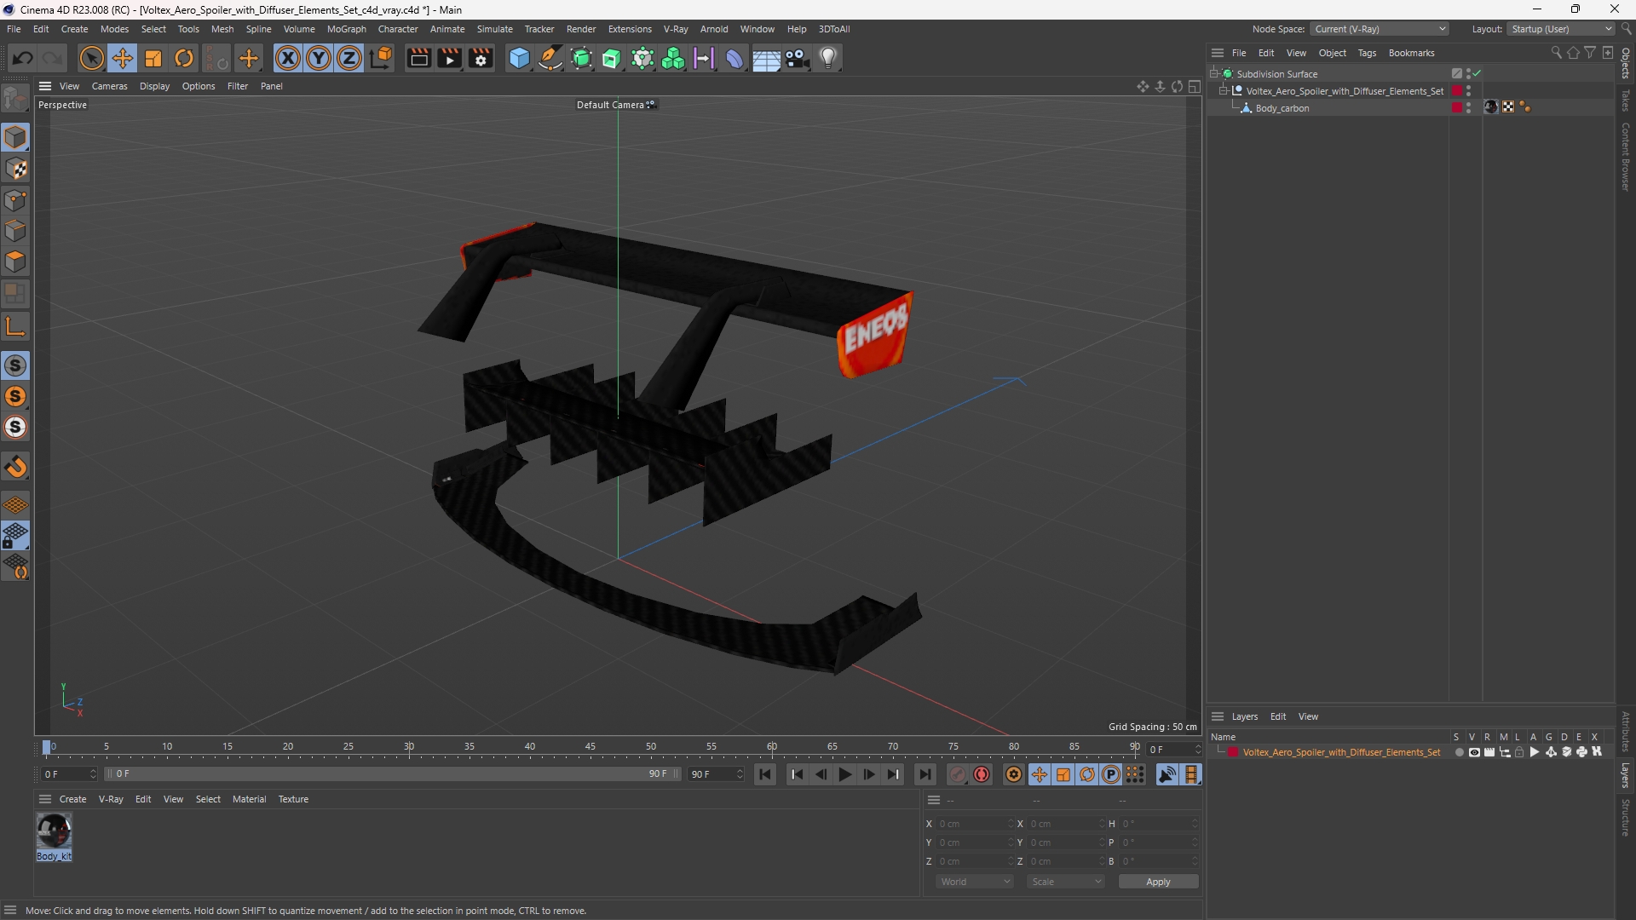Click timeline frame 30 marker

409,746
